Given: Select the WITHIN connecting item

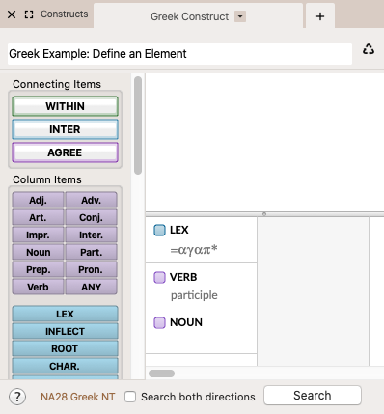Looking at the screenshot, I should pos(66,106).
